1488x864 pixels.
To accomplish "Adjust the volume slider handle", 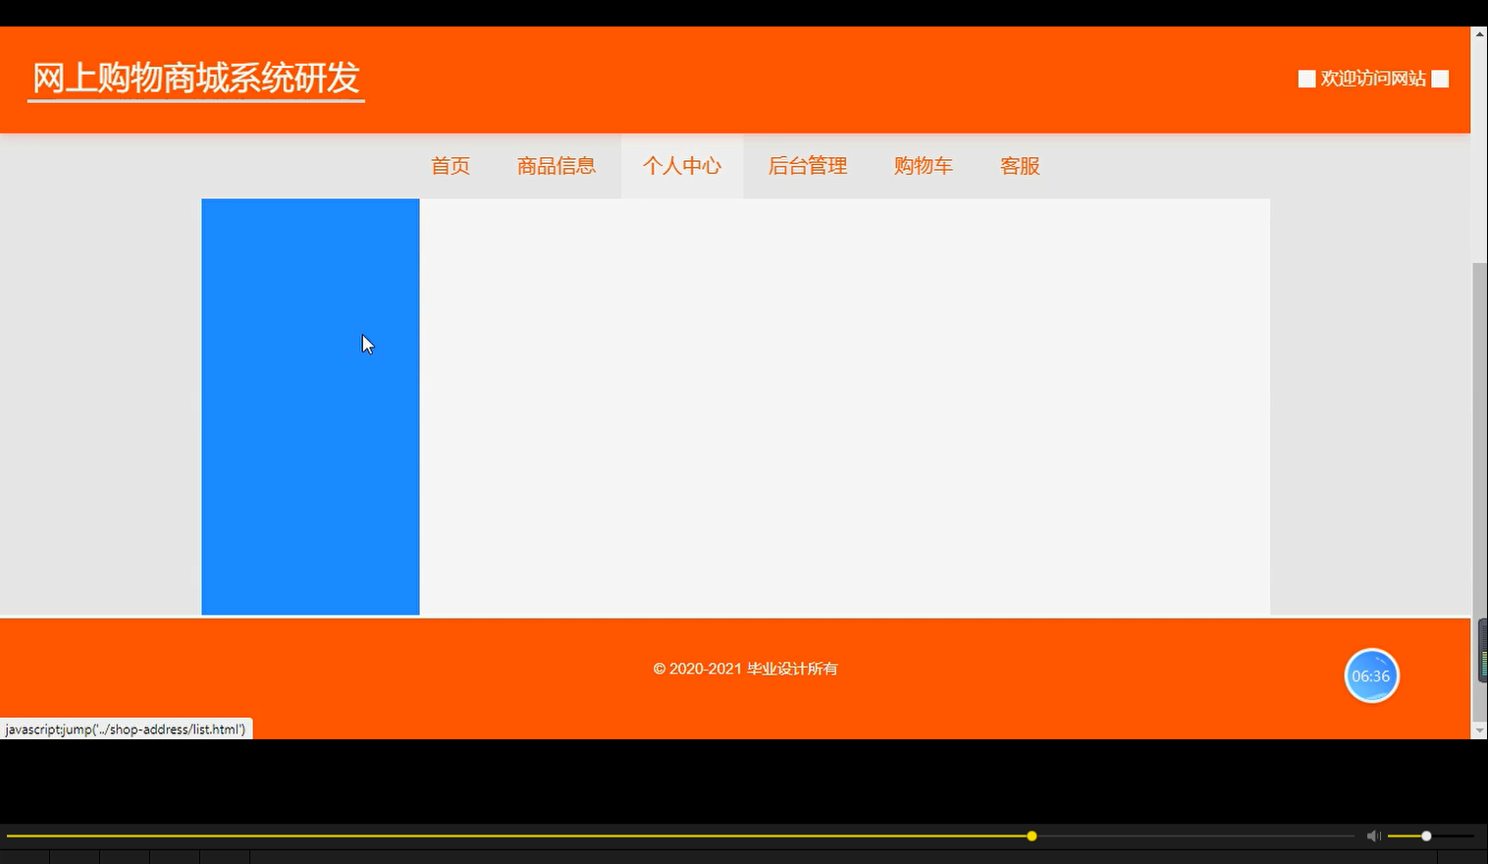I will [1425, 836].
